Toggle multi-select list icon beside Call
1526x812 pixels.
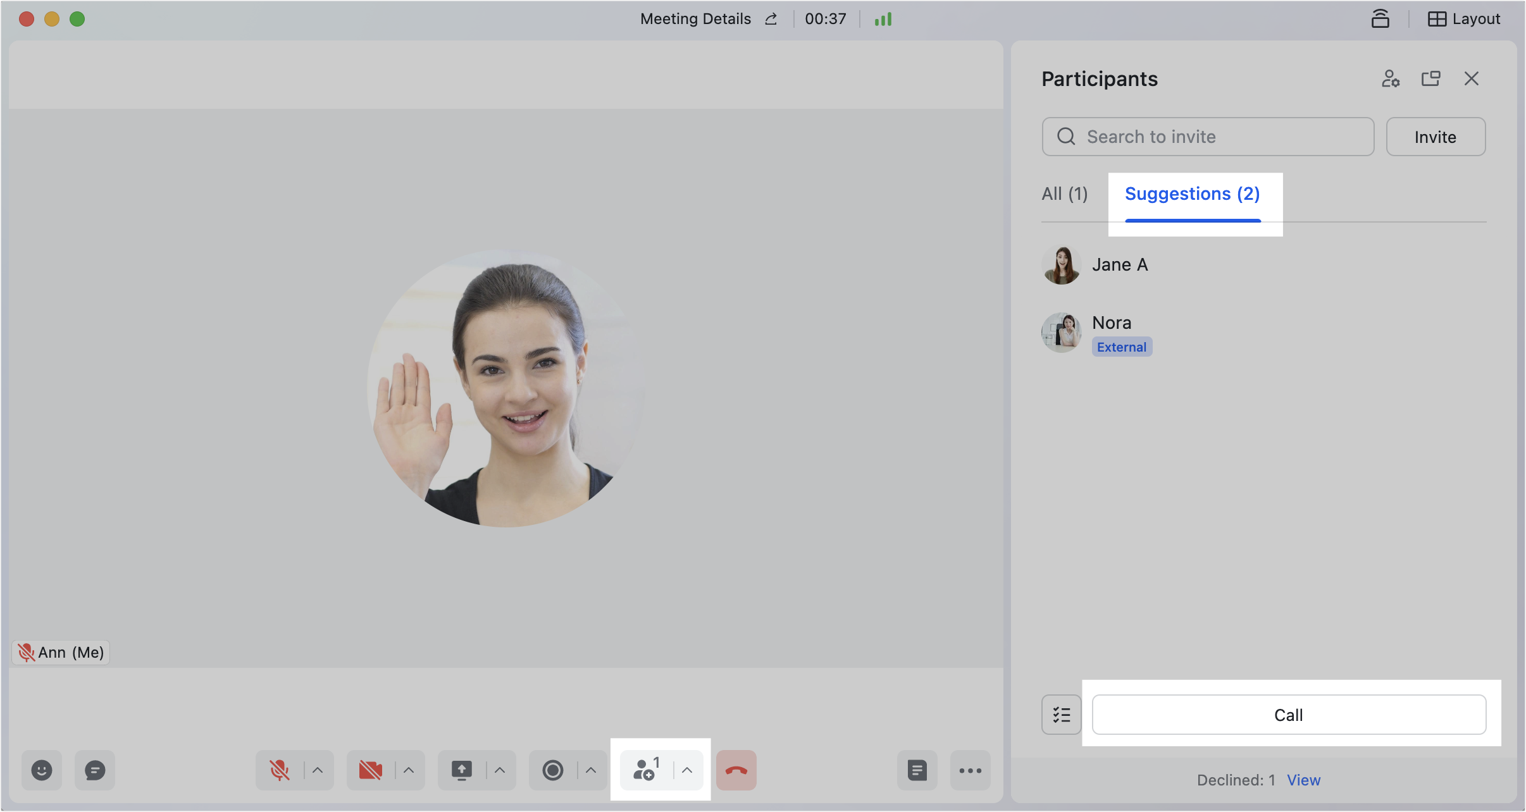[1062, 715]
